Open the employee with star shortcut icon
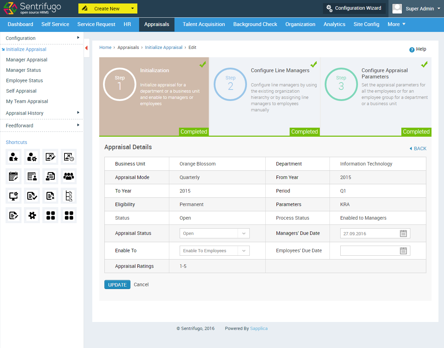444x348 pixels. [13, 157]
